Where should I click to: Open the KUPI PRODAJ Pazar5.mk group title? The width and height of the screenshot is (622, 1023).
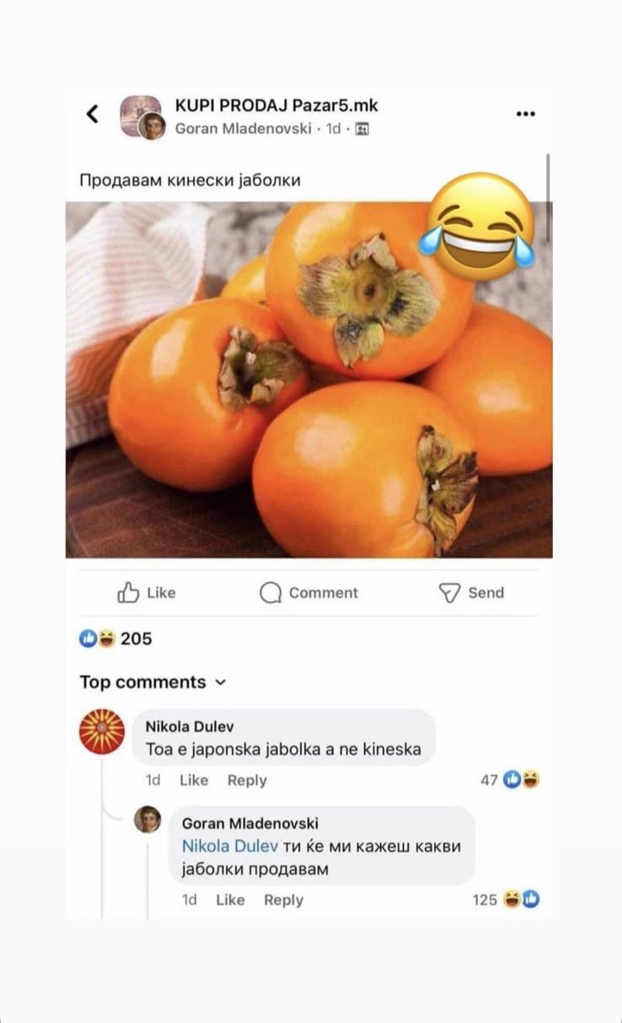tap(276, 105)
